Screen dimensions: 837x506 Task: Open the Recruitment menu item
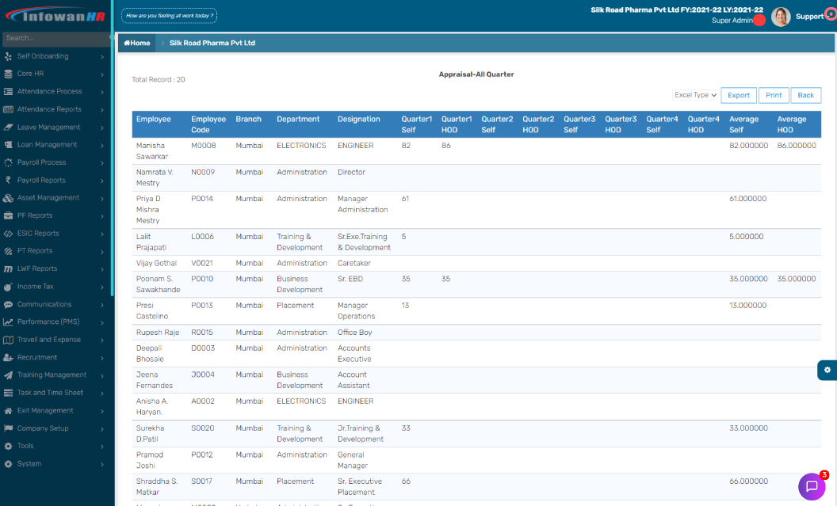point(55,357)
